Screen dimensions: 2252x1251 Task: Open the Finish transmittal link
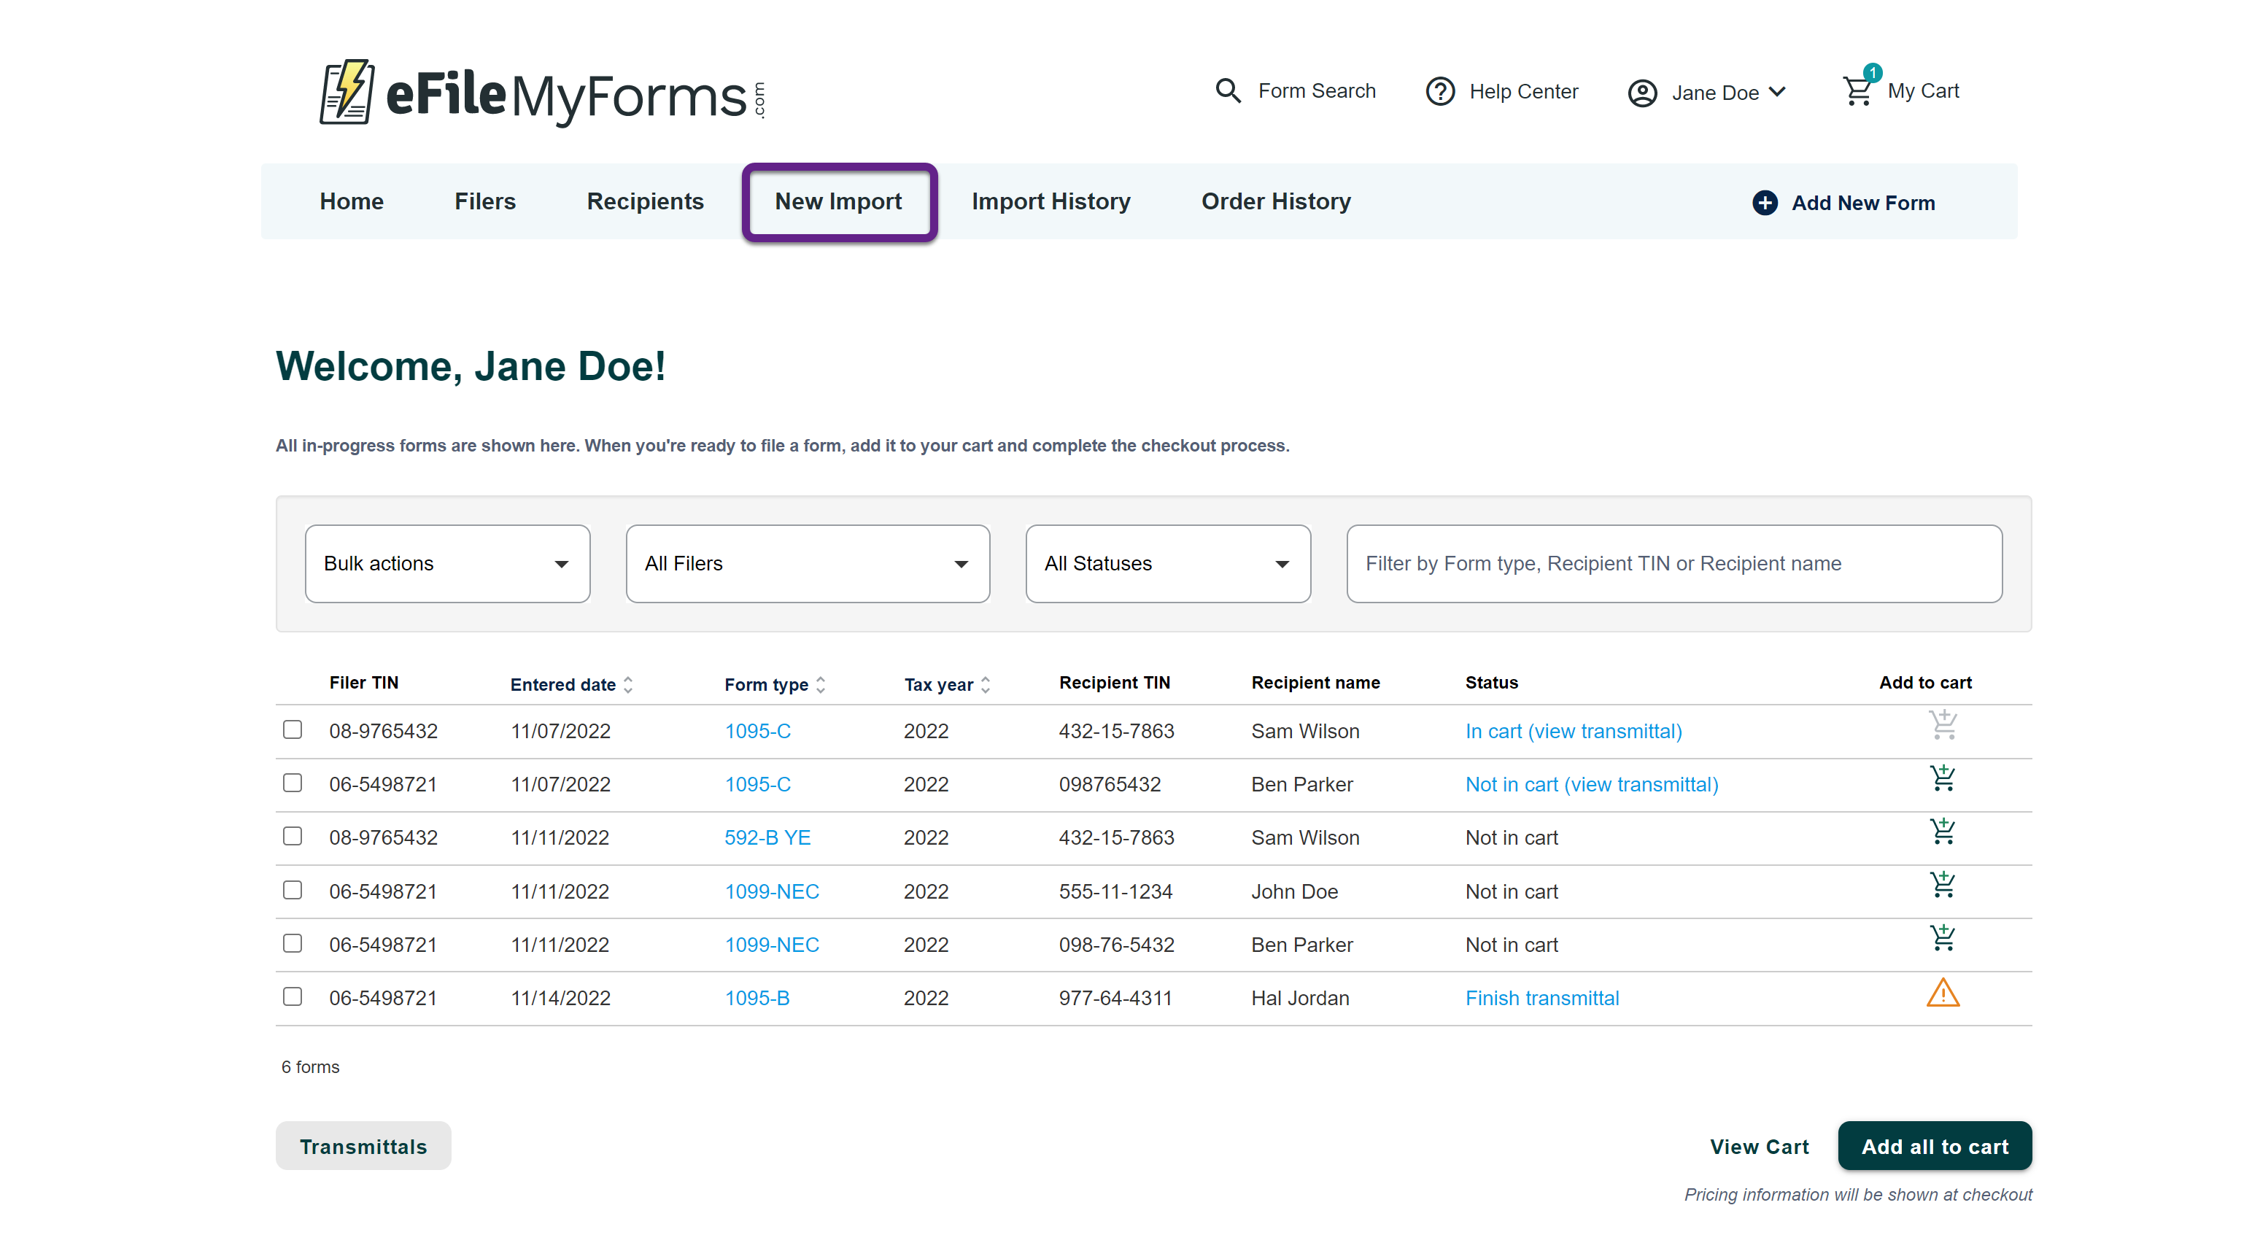(1541, 999)
